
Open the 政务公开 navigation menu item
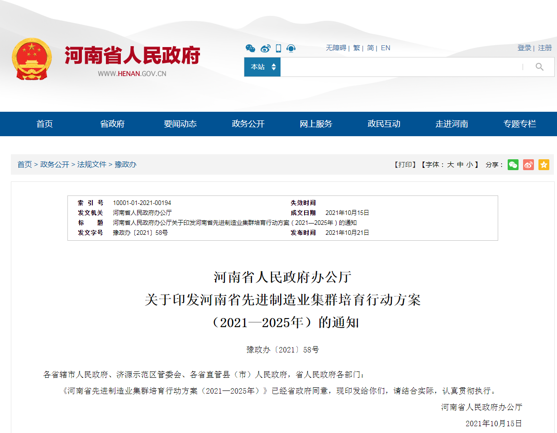tap(248, 124)
